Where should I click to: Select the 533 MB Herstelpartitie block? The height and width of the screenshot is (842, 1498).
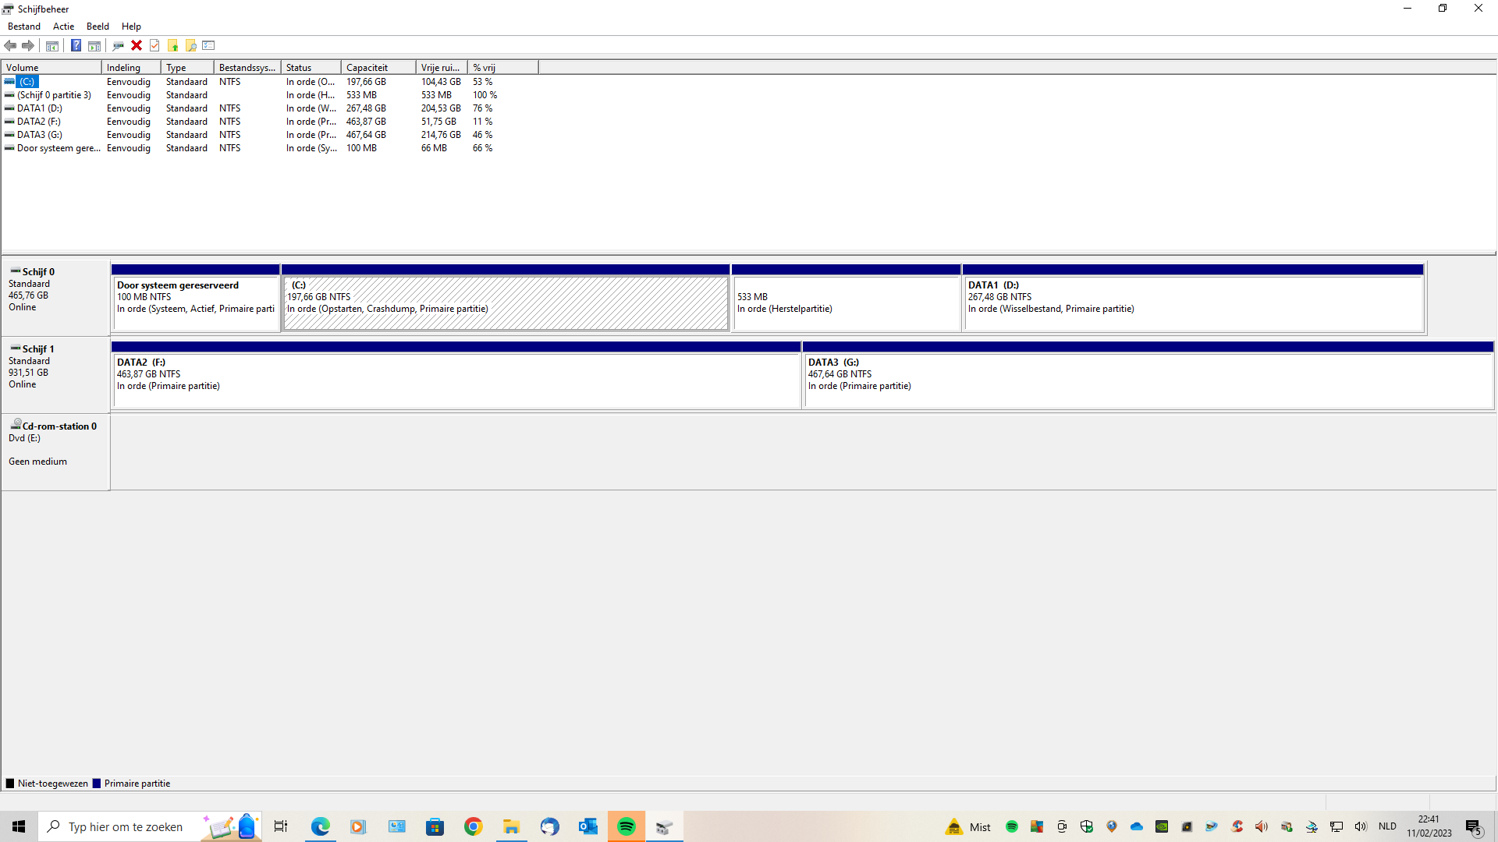(846, 302)
